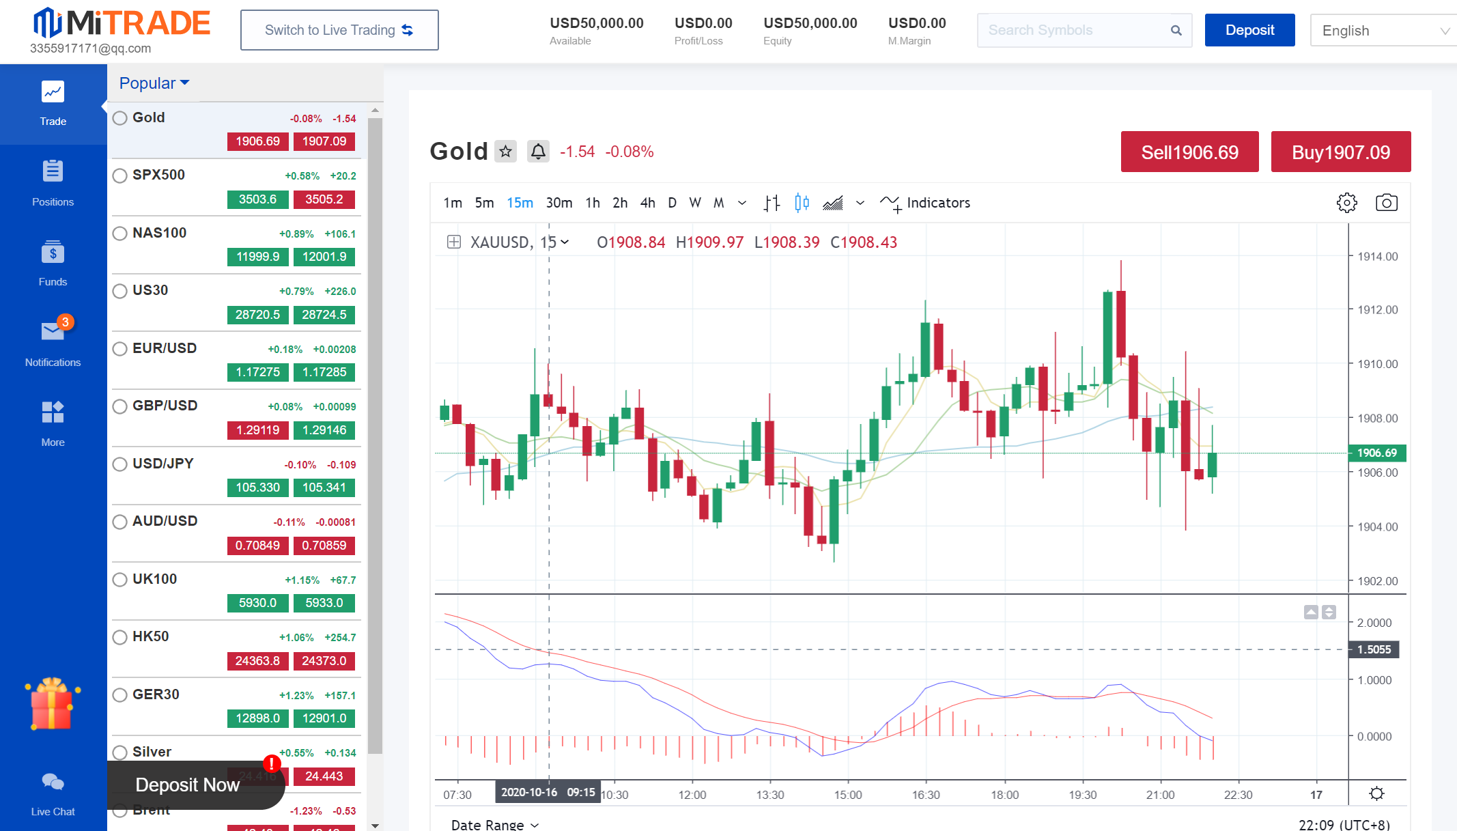Set price alert with bell icon

[538, 151]
